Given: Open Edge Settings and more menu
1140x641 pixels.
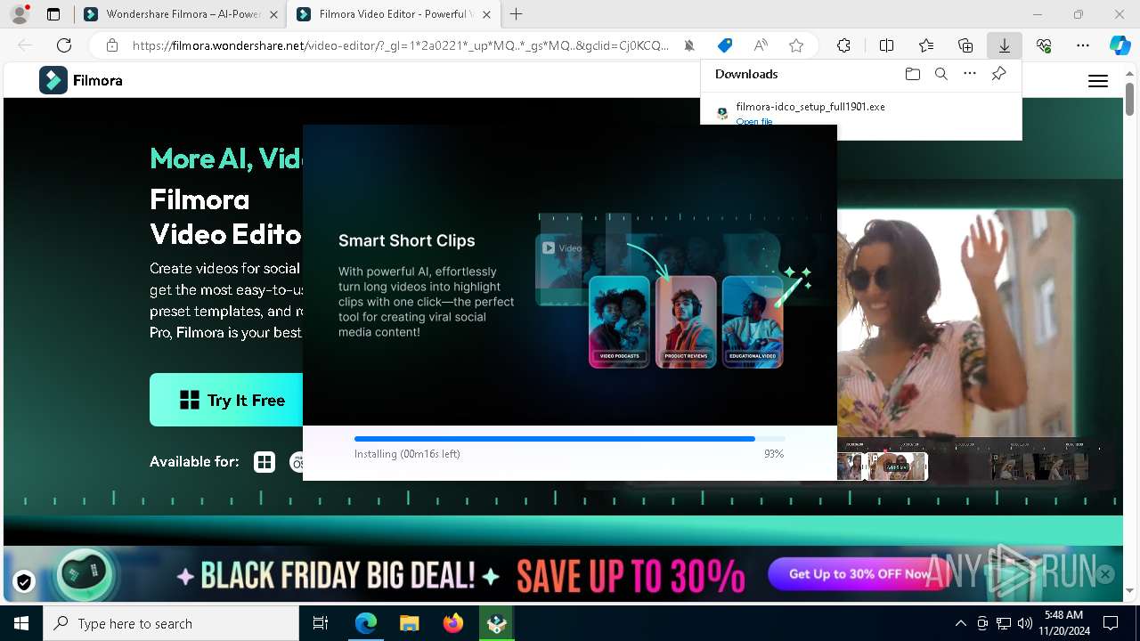Looking at the screenshot, I should tap(1083, 45).
